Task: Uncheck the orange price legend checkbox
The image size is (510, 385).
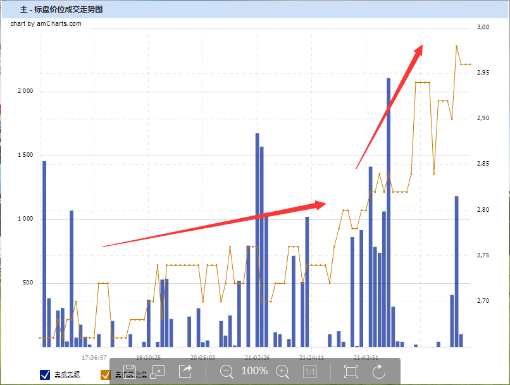Action: (106, 375)
